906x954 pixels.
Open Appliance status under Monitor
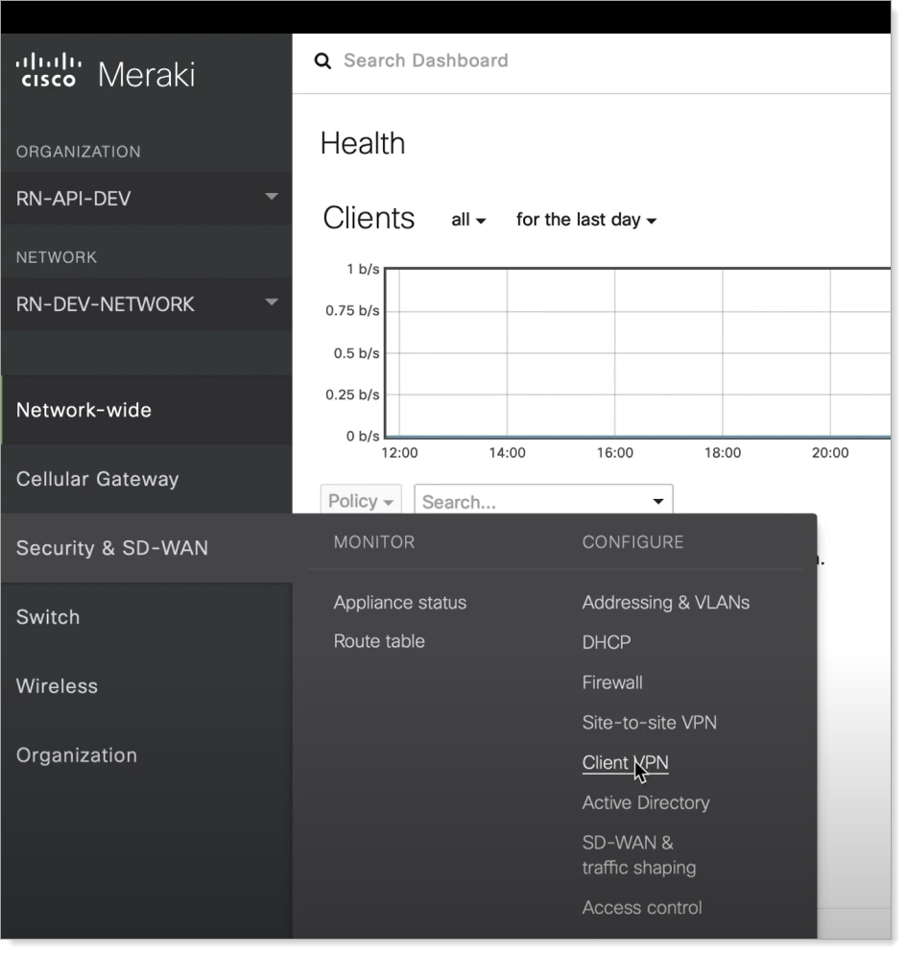(x=400, y=603)
